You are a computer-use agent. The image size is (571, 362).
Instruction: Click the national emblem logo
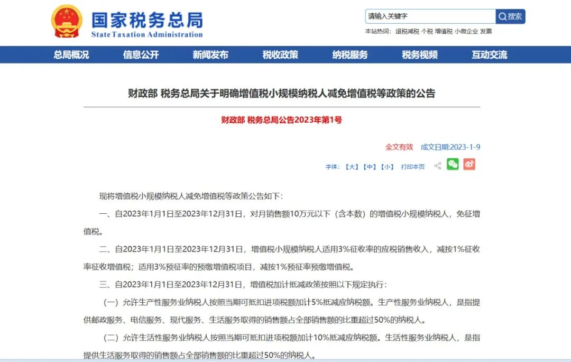click(x=66, y=22)
